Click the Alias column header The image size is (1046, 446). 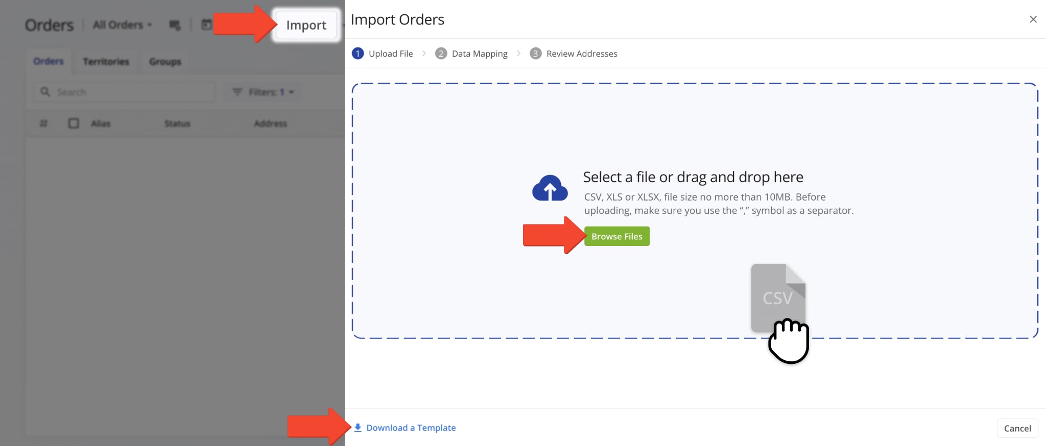click(101, 123)
